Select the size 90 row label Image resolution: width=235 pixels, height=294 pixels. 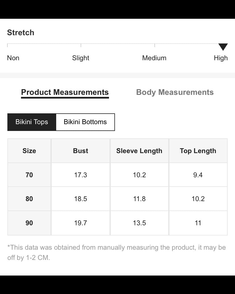[29, 223]
